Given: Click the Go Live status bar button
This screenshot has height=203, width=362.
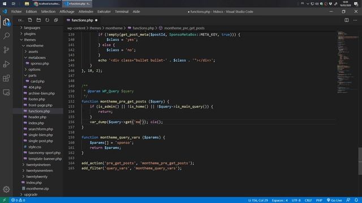Looking at the screenshot, I should tap(334, 200).
